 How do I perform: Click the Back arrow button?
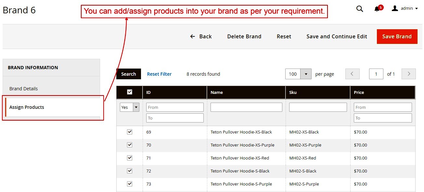pyautogui.click(x=201, y=36)
